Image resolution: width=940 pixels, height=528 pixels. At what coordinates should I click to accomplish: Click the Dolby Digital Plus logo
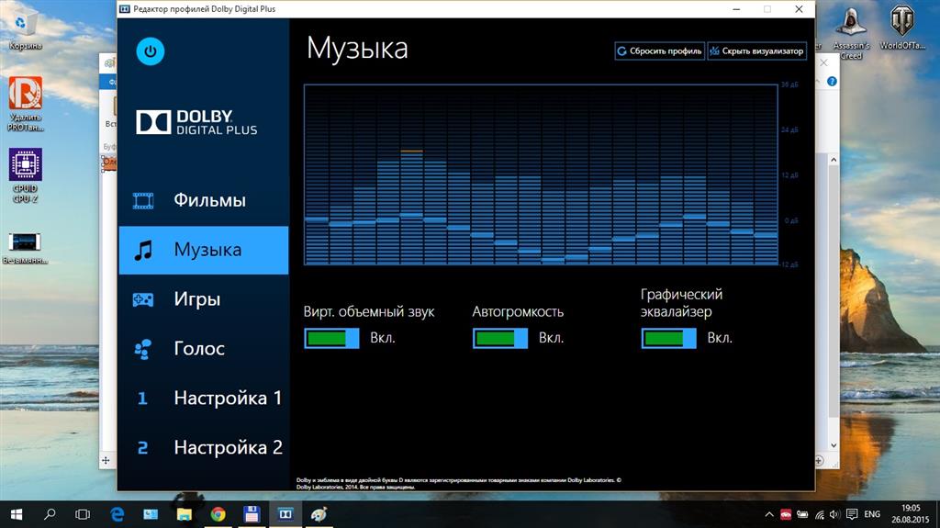[x=196, y=122]
